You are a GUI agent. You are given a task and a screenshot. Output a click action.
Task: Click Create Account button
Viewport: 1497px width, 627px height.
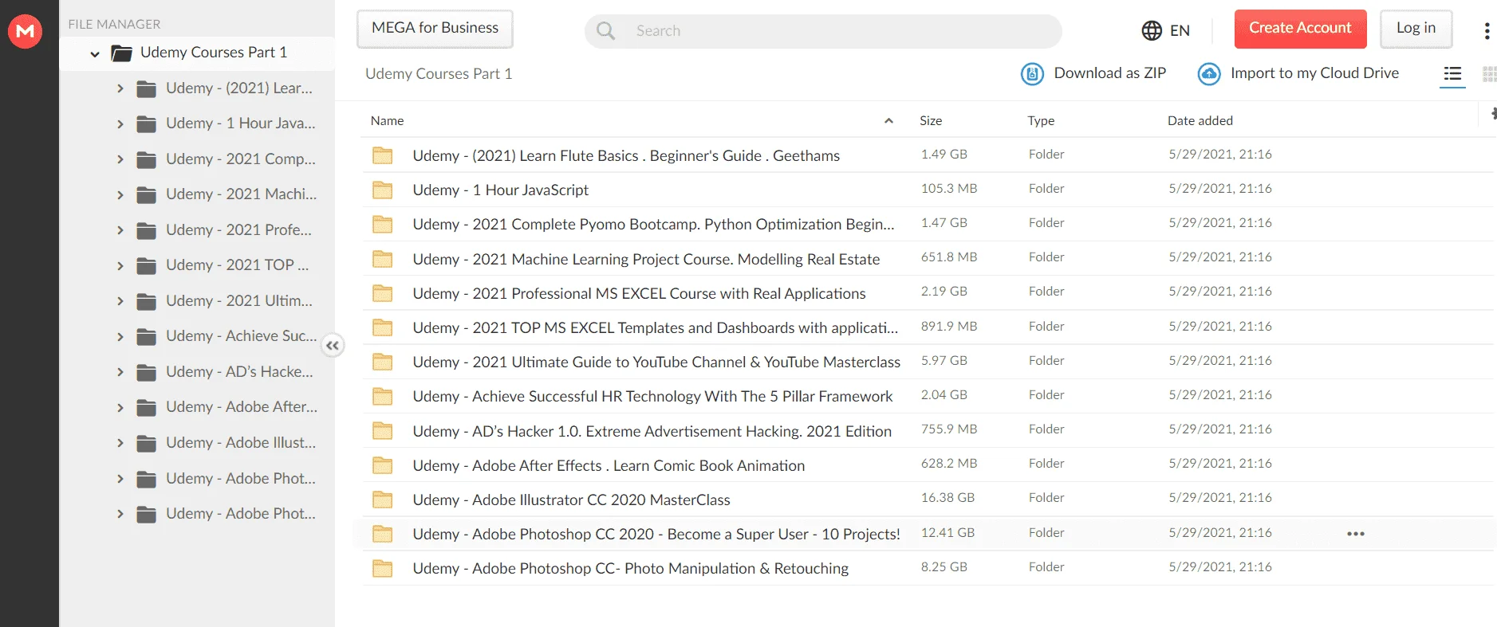point(1300,29)
